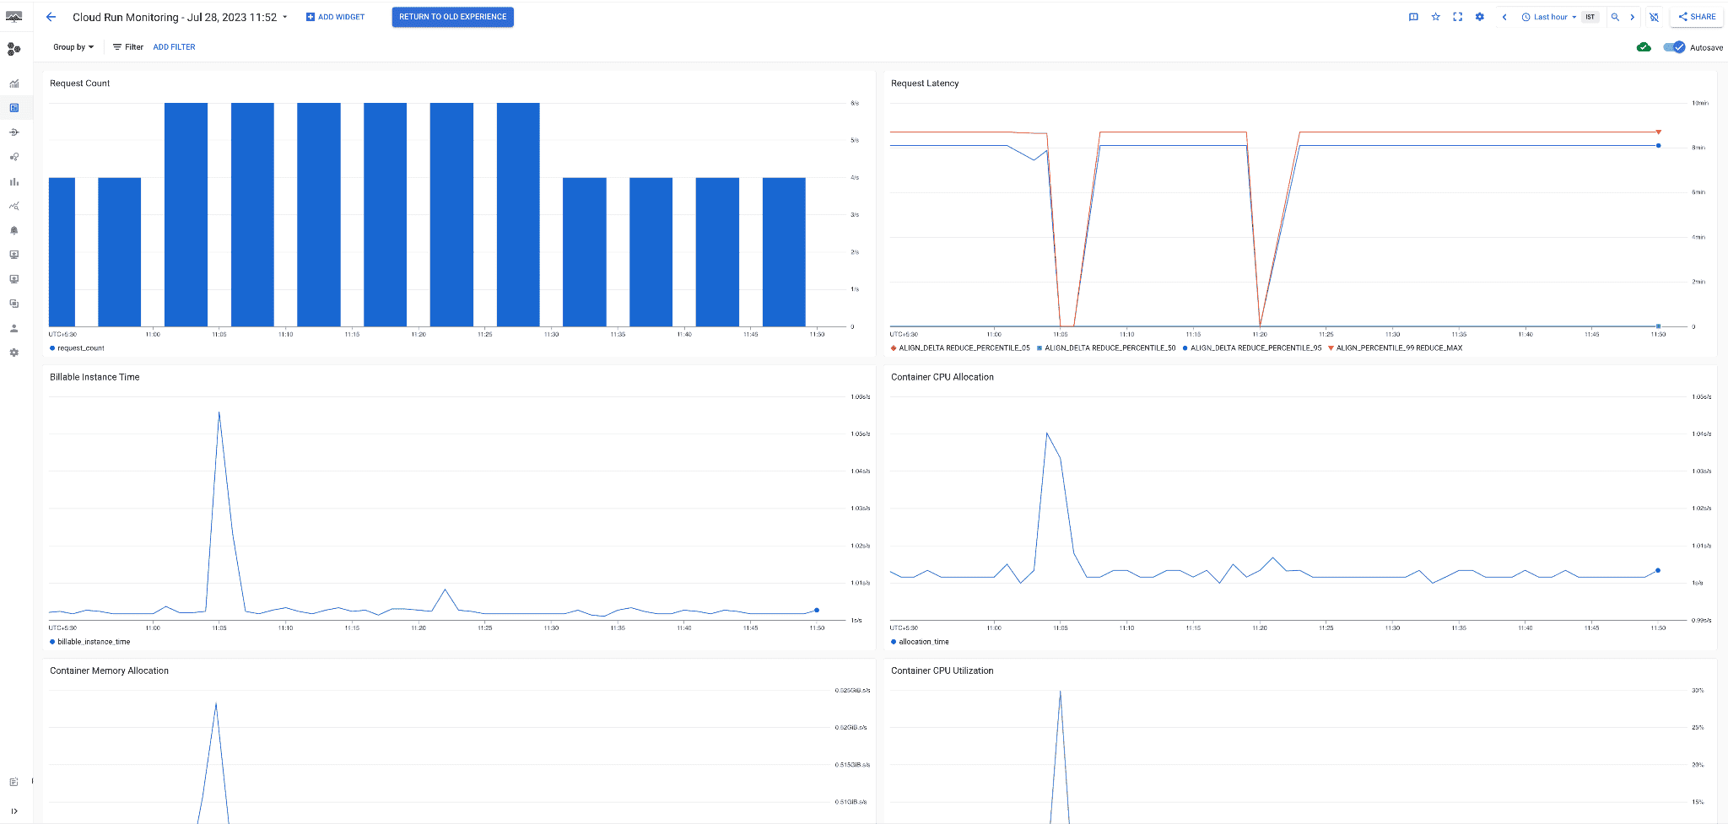Disable auto-refresh using the crossed refresh icon

click(1654, 16)
